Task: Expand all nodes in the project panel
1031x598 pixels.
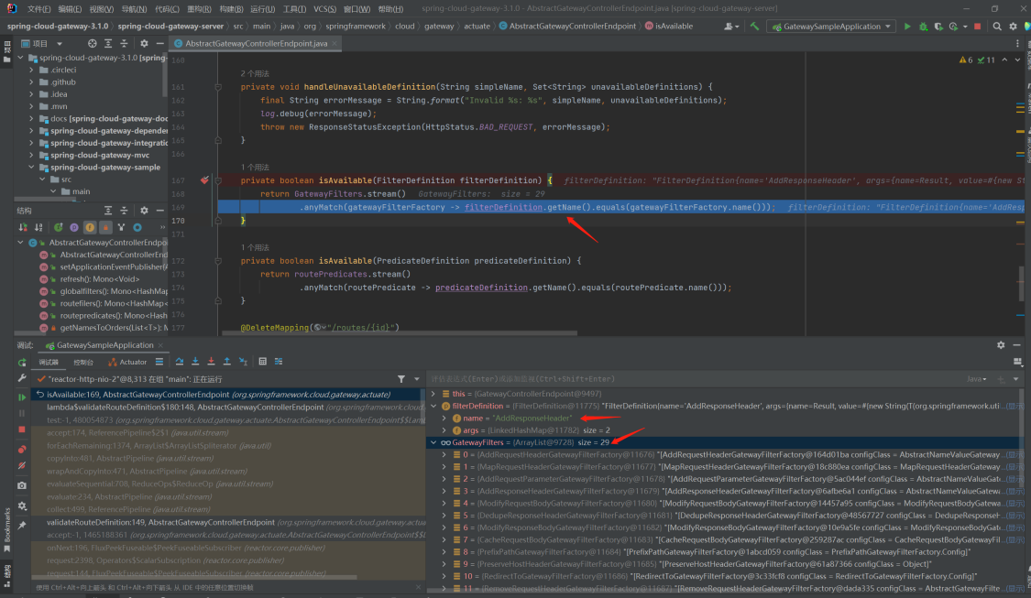Action: click(x=108, y=43)
